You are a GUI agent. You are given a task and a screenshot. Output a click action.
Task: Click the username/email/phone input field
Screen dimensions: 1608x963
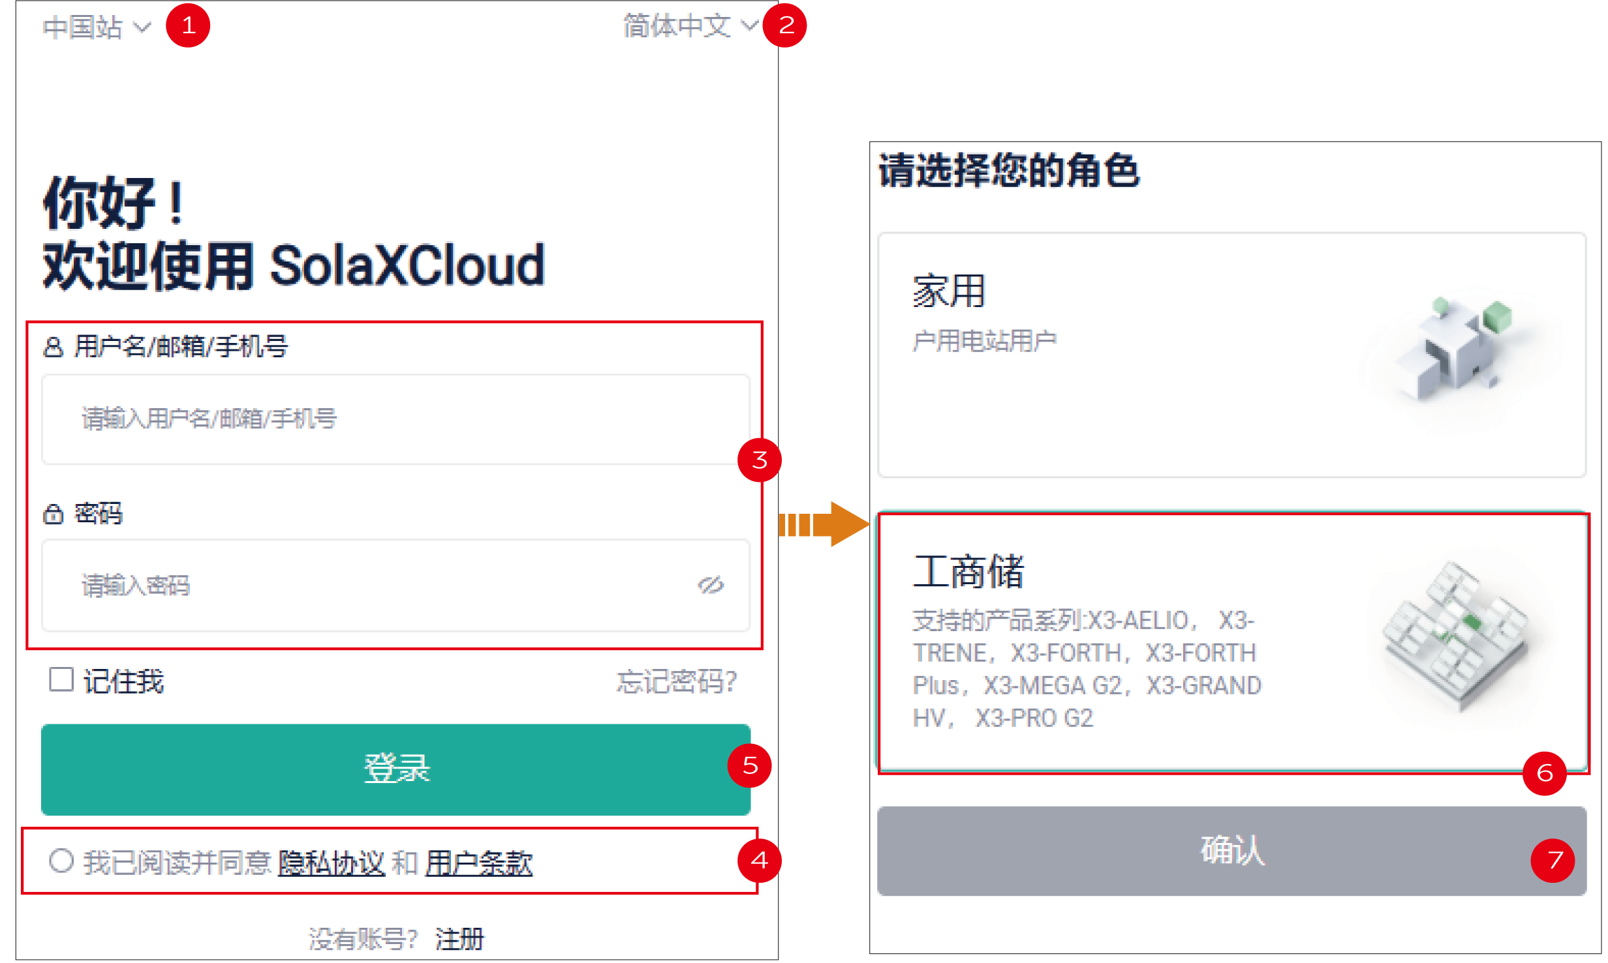(x=395, y=419)
